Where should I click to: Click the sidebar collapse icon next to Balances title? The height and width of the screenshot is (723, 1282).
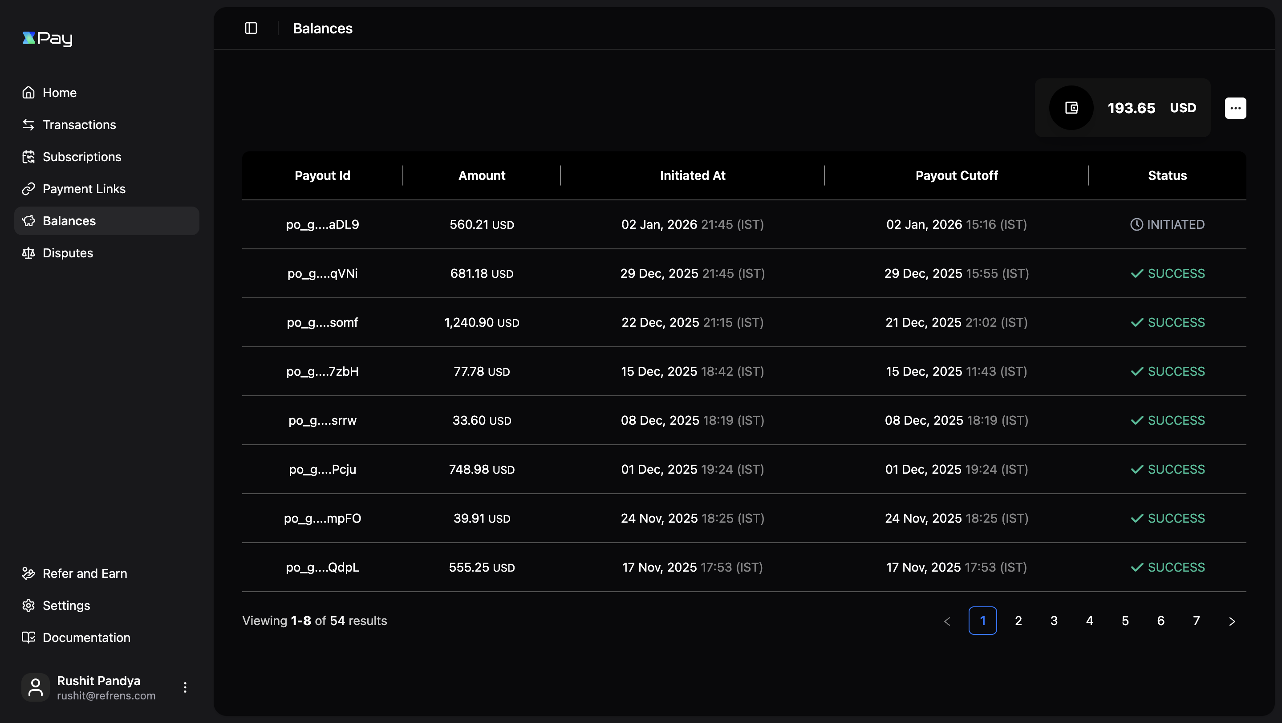[250, 28]
